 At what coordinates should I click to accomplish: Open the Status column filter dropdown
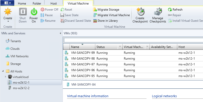(120, 47)
